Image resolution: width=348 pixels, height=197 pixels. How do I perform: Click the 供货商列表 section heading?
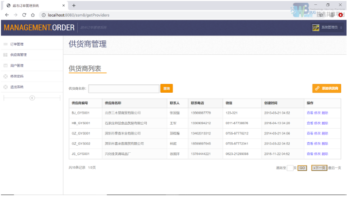click(85, 68)
